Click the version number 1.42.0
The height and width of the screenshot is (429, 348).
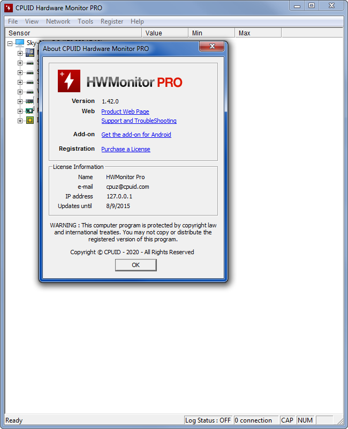pyautogui.click(x=110, y=101)
